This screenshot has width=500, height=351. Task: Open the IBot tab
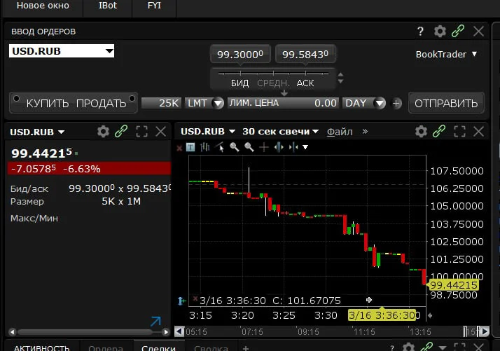coord(108,6)
